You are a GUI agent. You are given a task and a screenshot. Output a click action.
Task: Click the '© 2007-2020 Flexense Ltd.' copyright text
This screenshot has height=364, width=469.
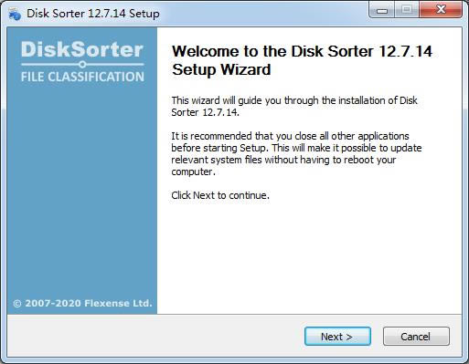click(x=82, y=303)
